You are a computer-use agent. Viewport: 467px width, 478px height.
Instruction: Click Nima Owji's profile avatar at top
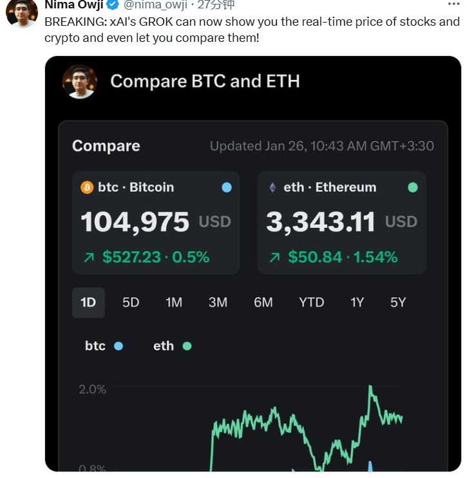[21, 12]
